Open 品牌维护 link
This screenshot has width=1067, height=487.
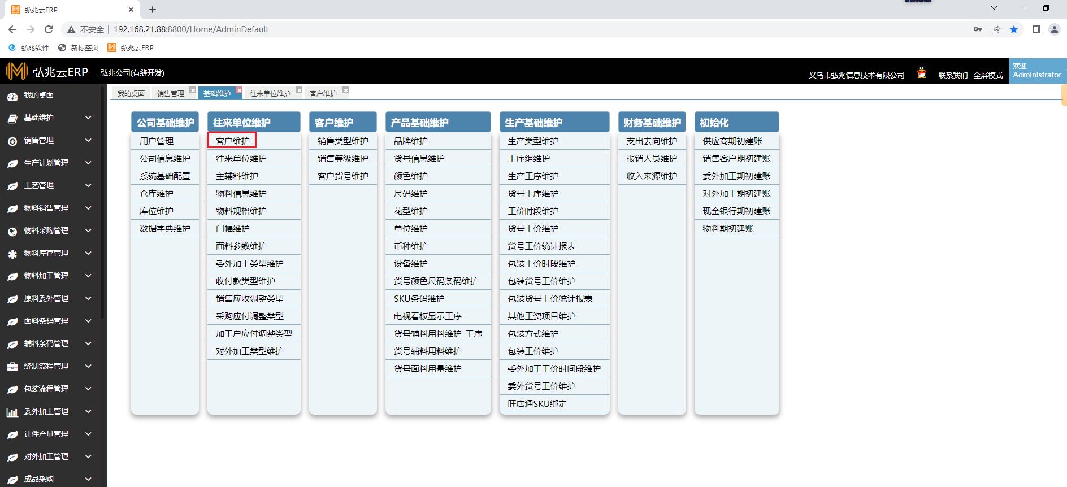[411, 141]
